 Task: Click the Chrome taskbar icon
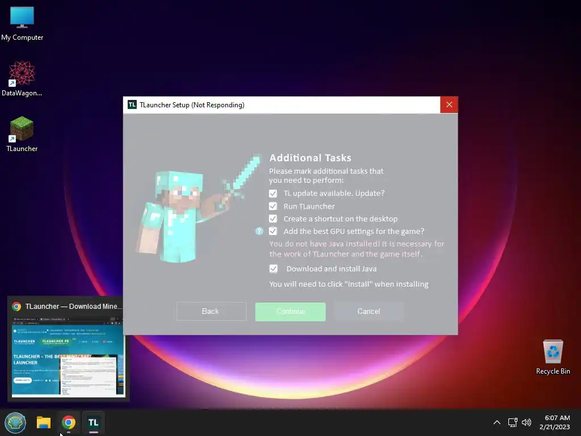69,422
